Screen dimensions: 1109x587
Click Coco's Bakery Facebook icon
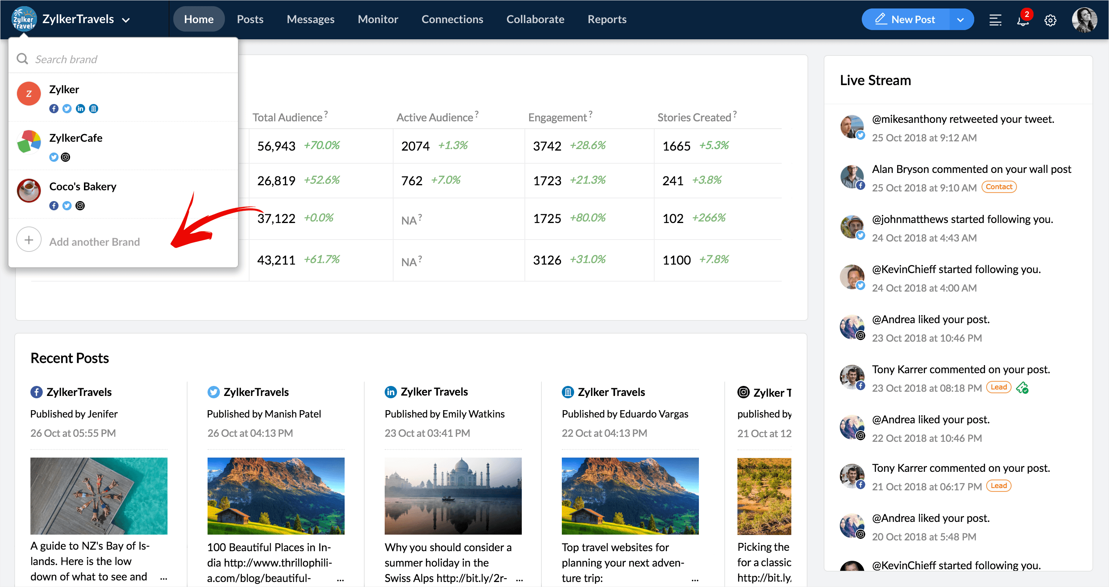tap(54, 206)
